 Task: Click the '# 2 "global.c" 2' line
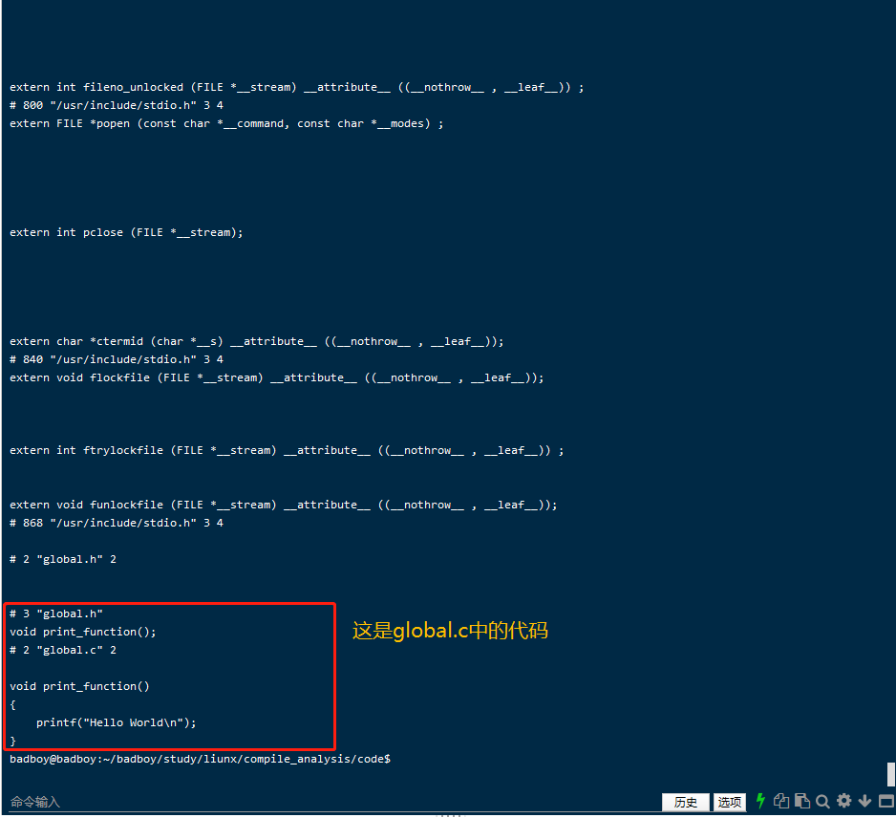(63, 650)
